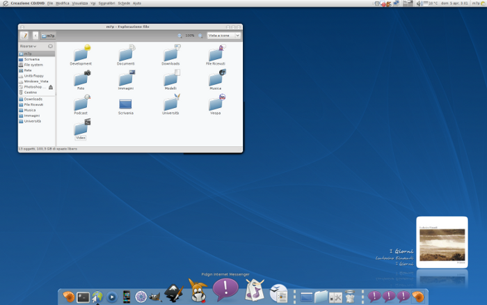
Task: Select Scrivania in the sidebar
Action: (x=37, y=59)
